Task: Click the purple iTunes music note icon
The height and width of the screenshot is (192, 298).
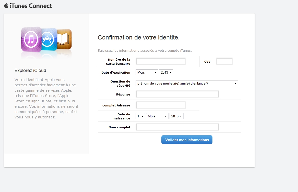Action: click(31, 39)
